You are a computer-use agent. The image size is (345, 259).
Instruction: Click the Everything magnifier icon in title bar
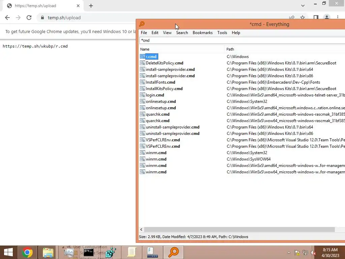[142, 24]
